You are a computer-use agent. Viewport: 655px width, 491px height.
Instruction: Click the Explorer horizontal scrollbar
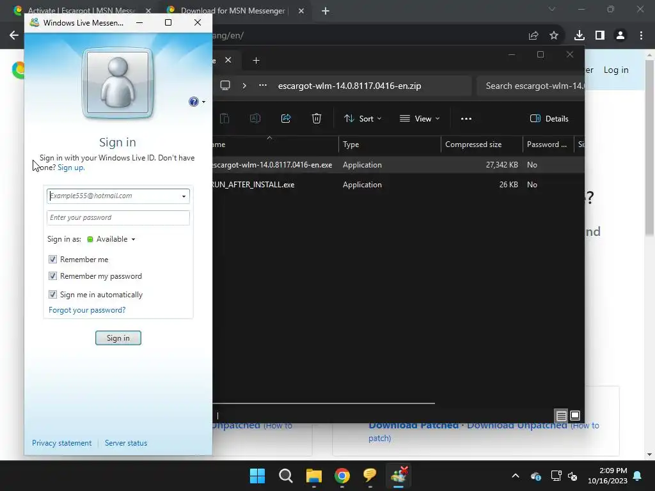click(x=324, y=403)
